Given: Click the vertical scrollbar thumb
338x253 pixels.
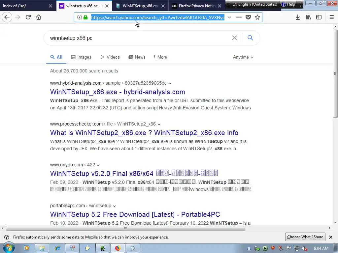Looking at the screenshot, I should [x=335, y=74].
